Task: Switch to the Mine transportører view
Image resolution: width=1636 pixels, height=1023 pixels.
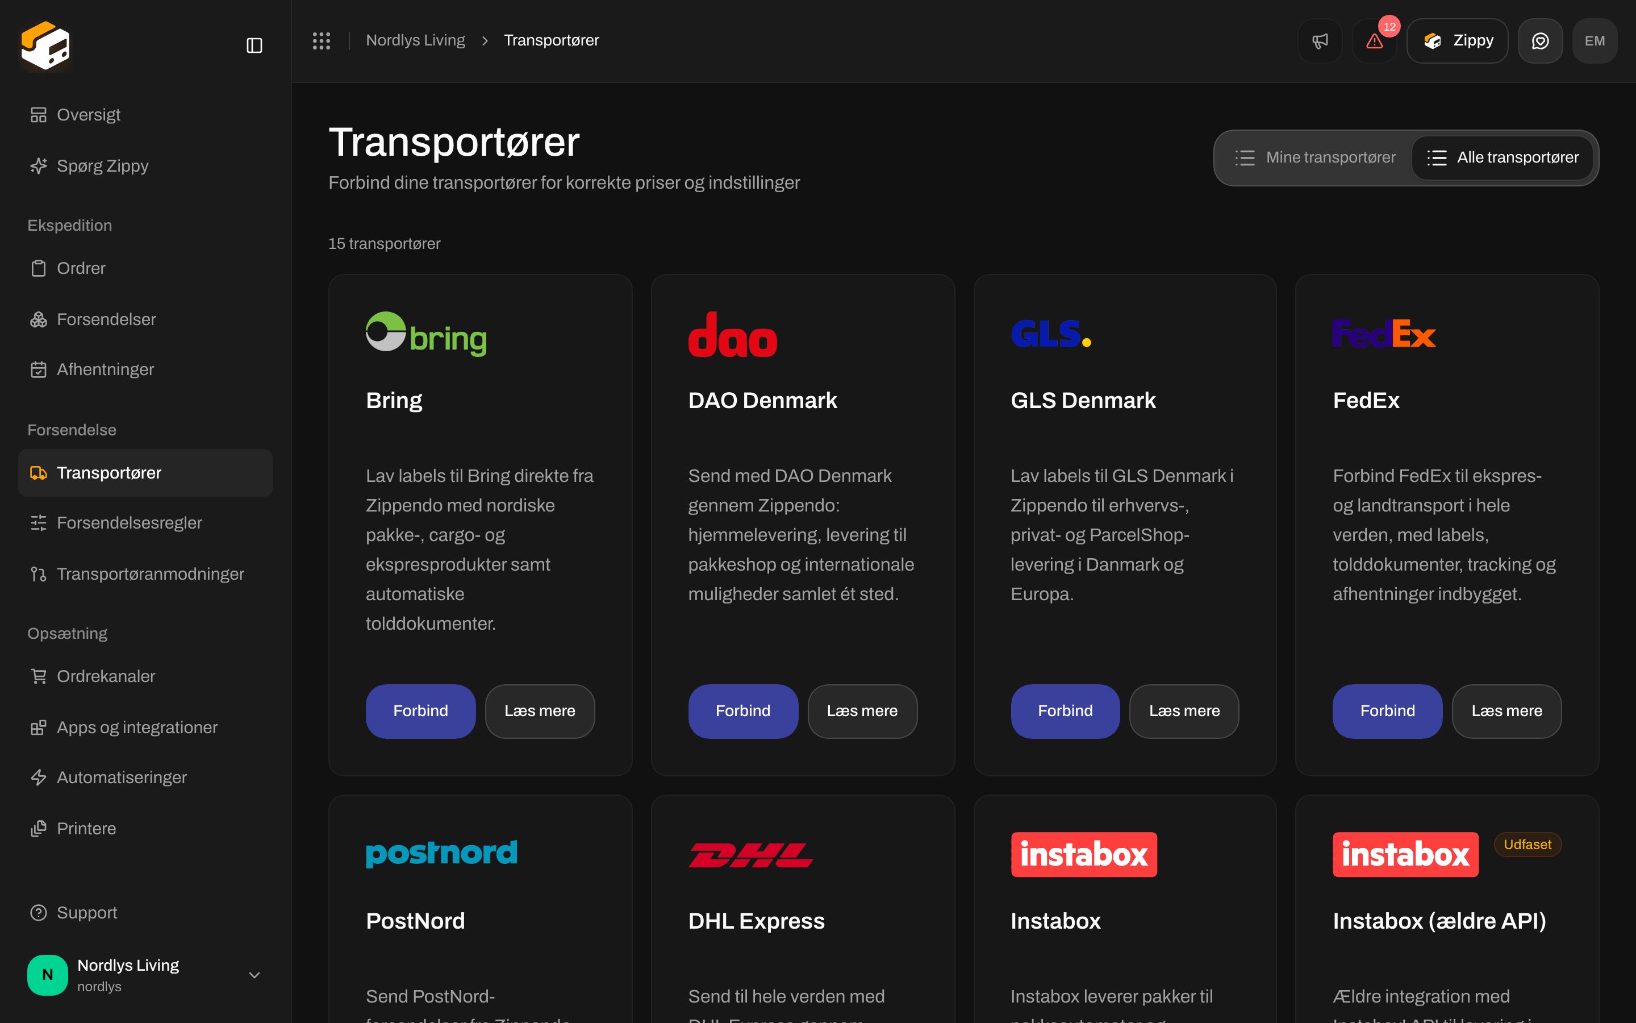Action: [x=1314, y=157]
